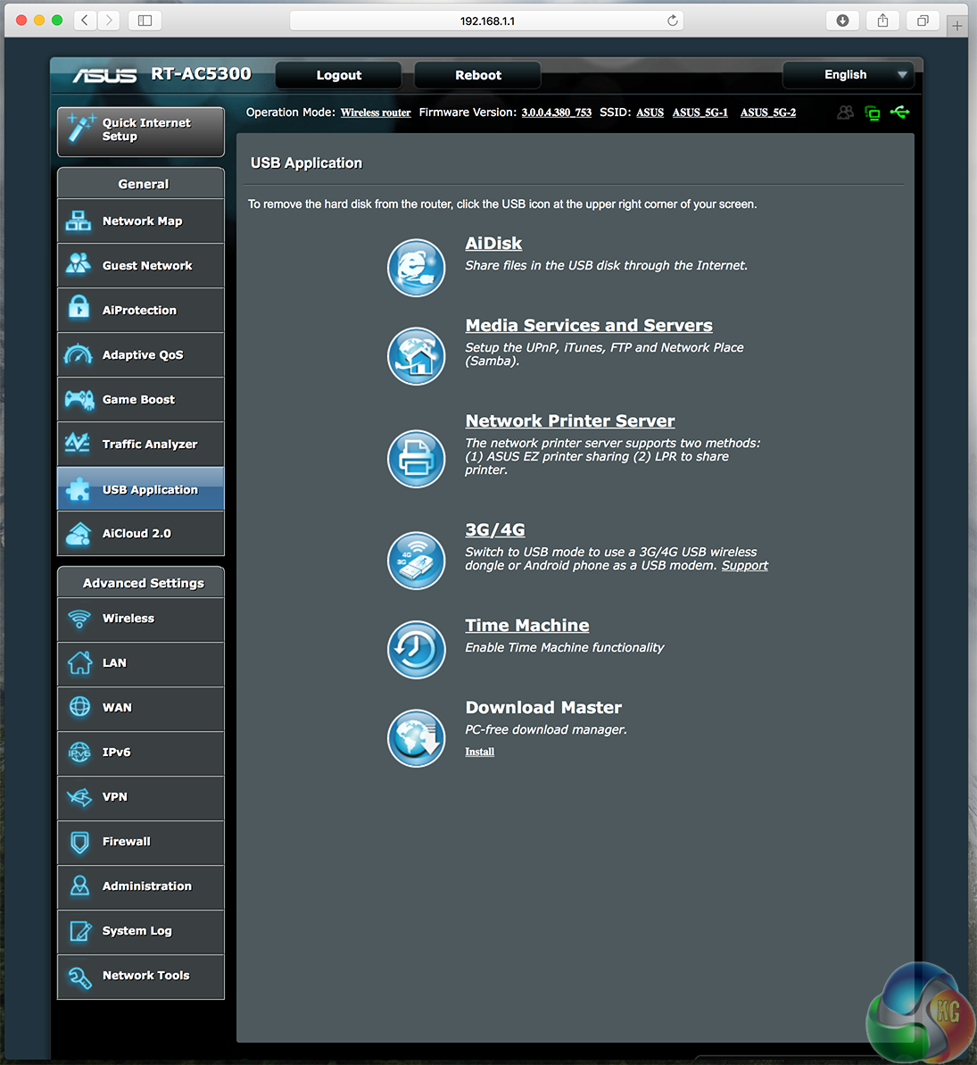
Task: Click the Download Master globe arrow icon
Action: pyautogui.click(x=416, y=738)
